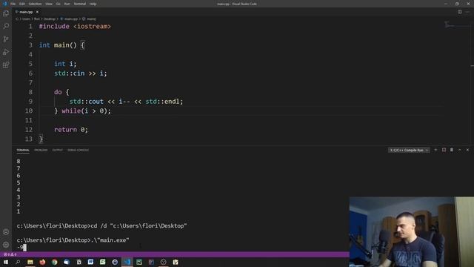Click the split editor icon
The height and width of the screenshot is (267, 474).
pos(459,12)
